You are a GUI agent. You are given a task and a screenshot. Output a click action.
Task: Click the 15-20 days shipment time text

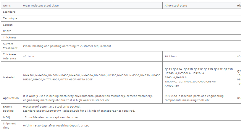coord(56,126)
